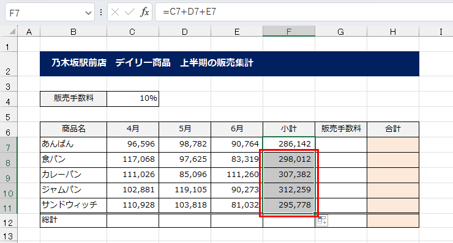Select row 9 header
Viewport: 453px width, 243px height.
9,175
